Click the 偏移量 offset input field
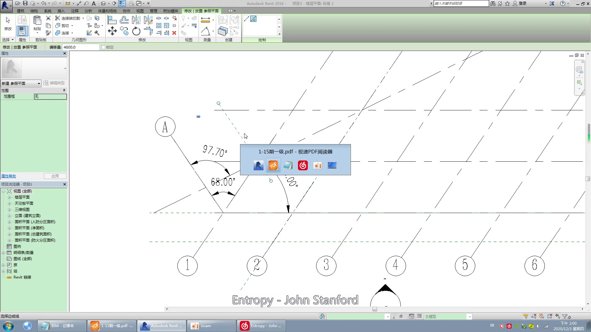Viewport: 591px width, 332px height. pyautogui.click(x=81, y=47)
